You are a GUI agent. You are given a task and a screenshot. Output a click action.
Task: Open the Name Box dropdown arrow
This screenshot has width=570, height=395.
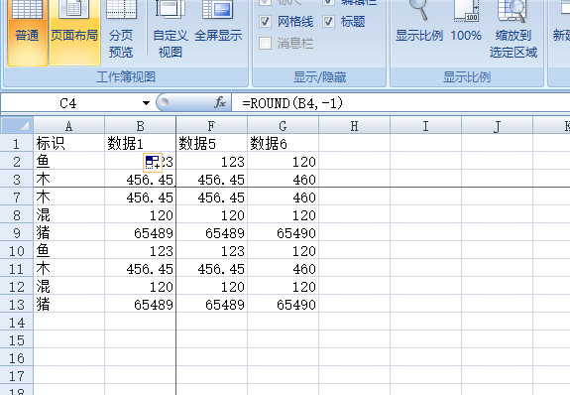pos(146,103)
